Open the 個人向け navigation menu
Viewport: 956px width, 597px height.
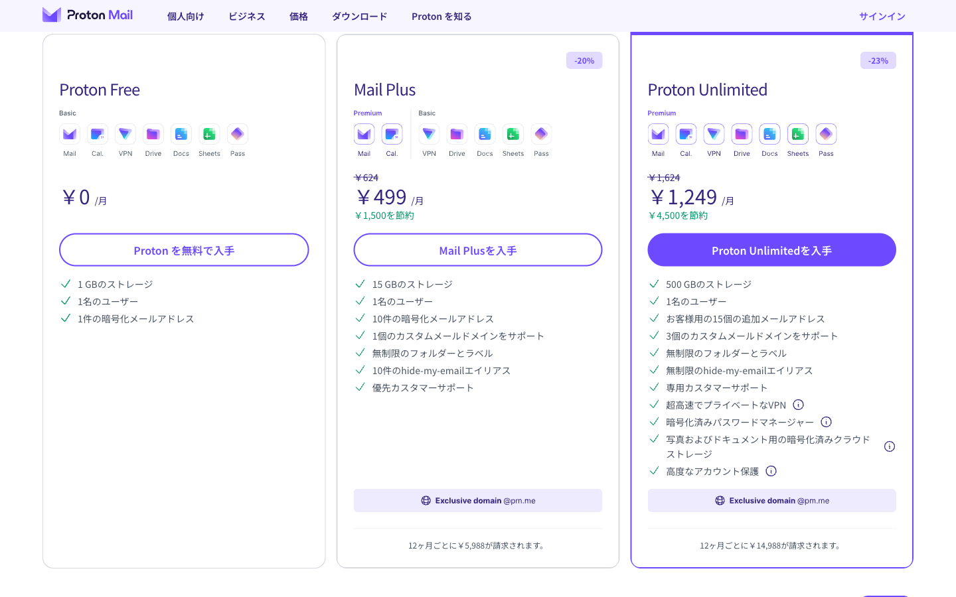(186, 16)
